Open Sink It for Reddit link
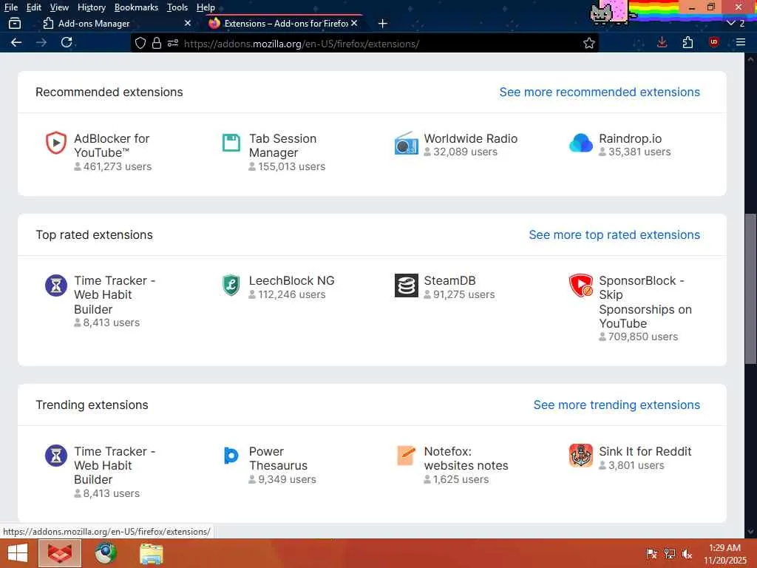This screenshot has height=568, width=757. coord(645,451)
